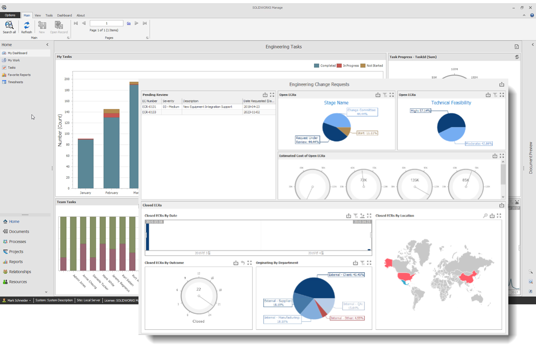
Task: Open the Relationships module
Action: coord(17,272)
